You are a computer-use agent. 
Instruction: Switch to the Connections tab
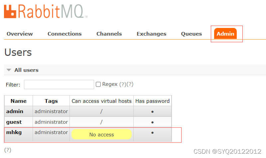65,34
